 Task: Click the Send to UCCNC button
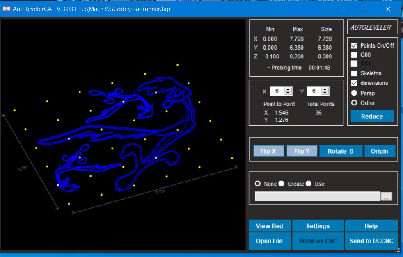371,241
